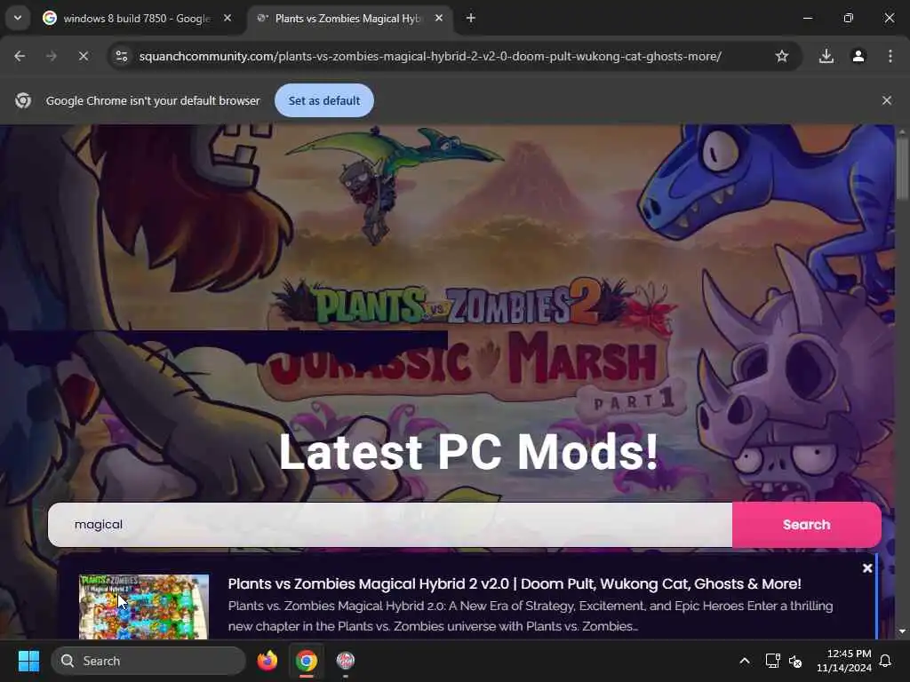Open the tab search dropdown arrow
Screen dimensions: 910x682
pyautogui.click(x=18, y=18)
